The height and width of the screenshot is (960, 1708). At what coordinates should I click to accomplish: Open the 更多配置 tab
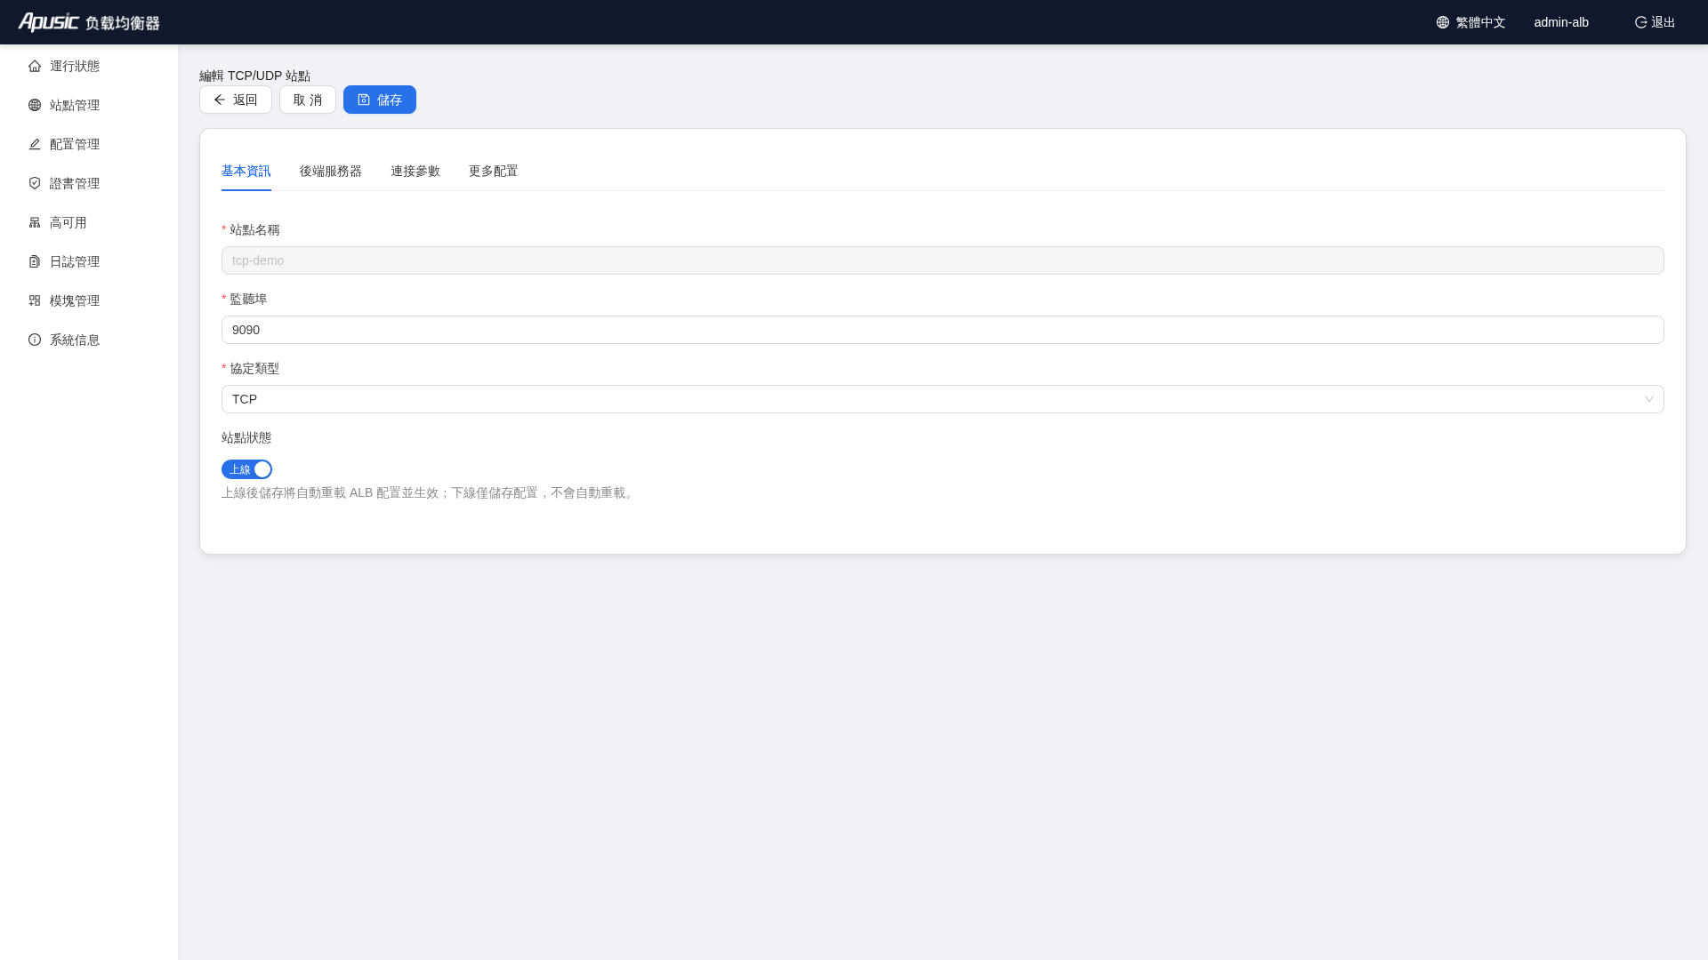coord(494,171)
